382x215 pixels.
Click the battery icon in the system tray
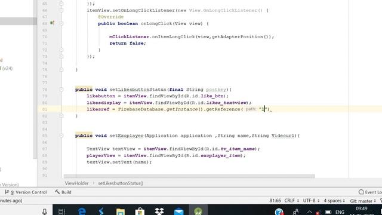tap(328, 212)
